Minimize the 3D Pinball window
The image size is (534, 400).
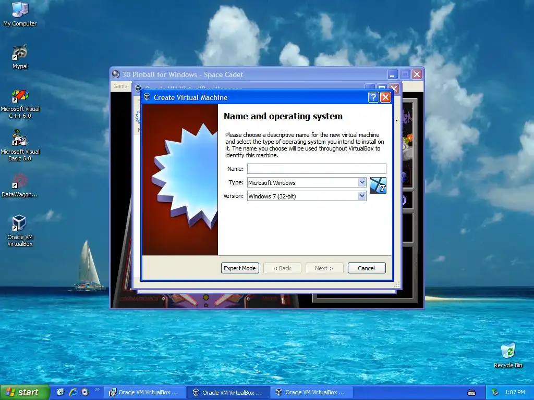click(392, 74)
